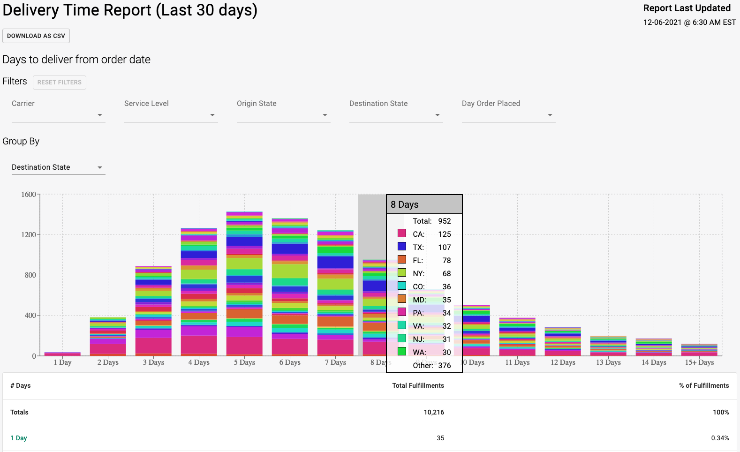Click the Download as CSV button
This screenshot has width=740, height=452.
click(x=36, y=36)
